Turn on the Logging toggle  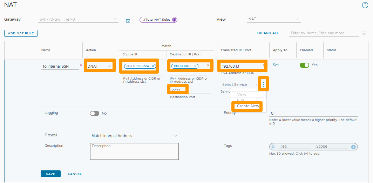[x=95, y=113]
